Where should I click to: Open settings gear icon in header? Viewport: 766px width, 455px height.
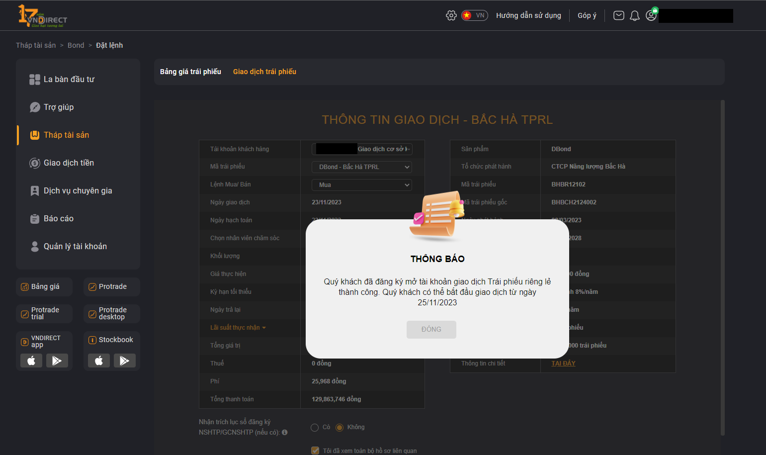pos(451,15)
